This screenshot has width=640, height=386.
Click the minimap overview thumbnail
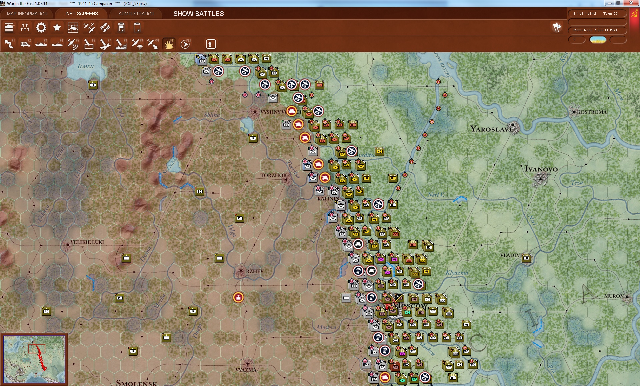34,359
